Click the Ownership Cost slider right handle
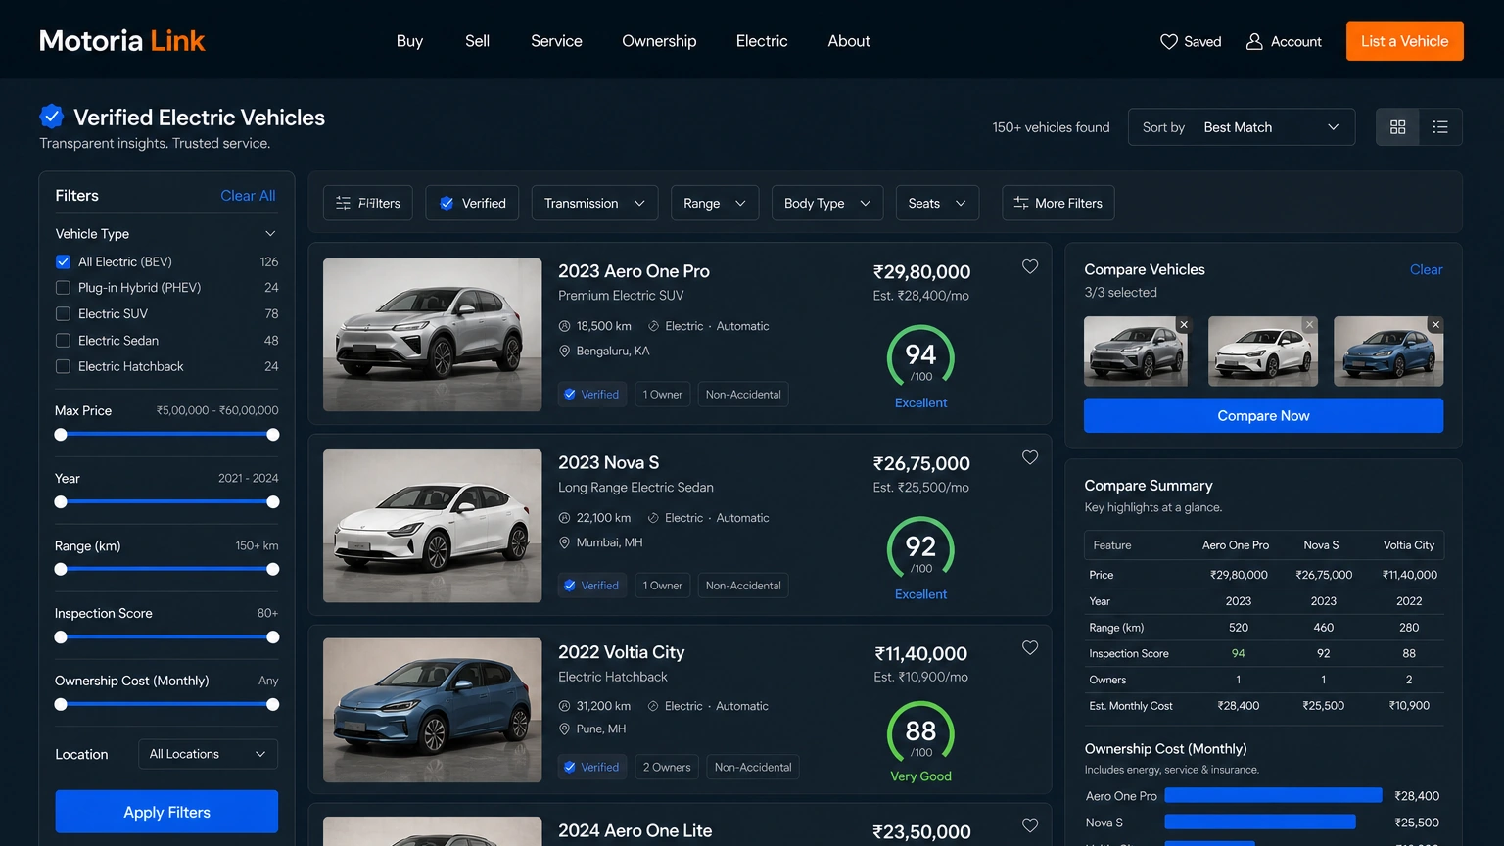This screenshot has width=1504, height=846. pos(272,705)
